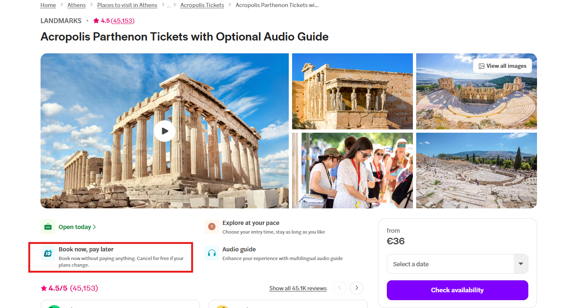Click Check availability button

[x=457, y=290]
